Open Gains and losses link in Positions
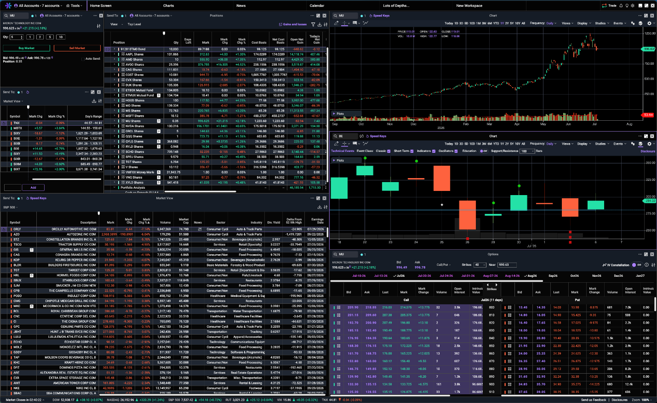The height and width of the screenshot is (403, 657). (x=293, y=24)
